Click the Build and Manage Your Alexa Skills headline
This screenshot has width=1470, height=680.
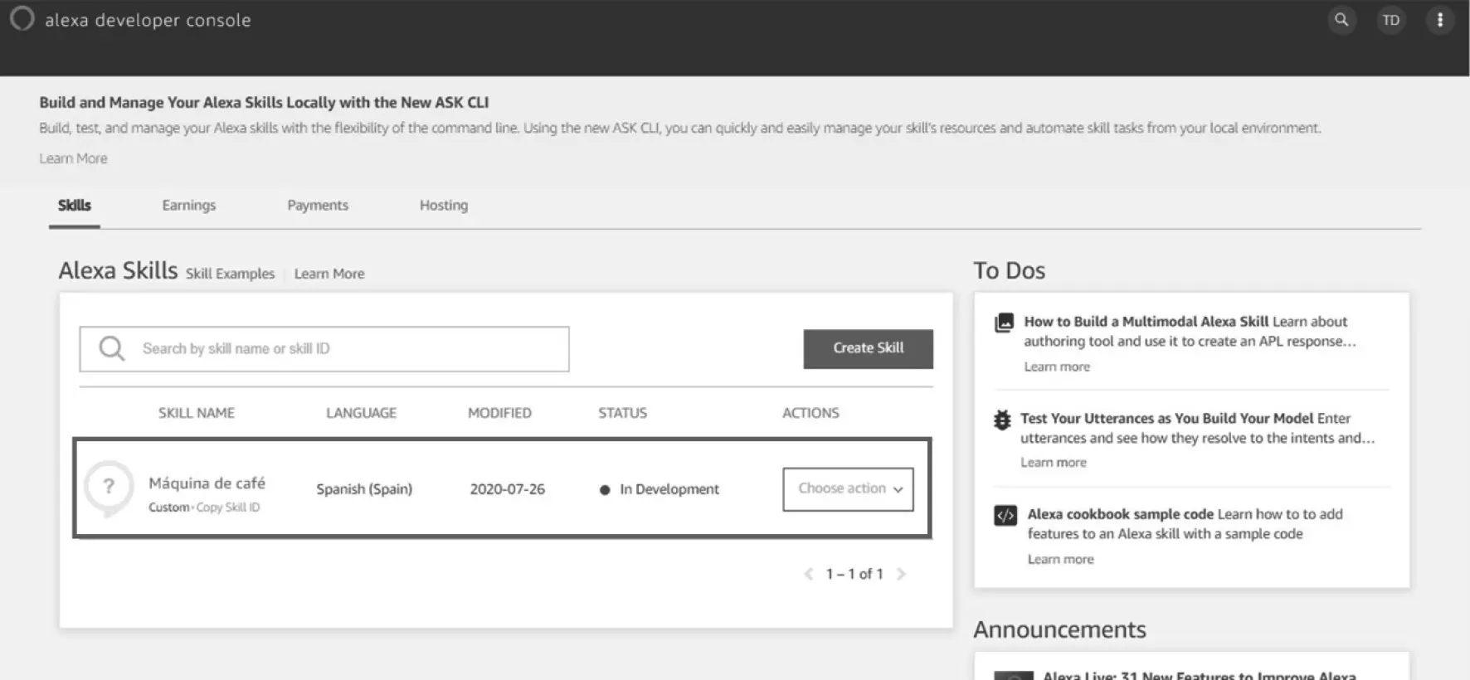[x=264, y=103]
